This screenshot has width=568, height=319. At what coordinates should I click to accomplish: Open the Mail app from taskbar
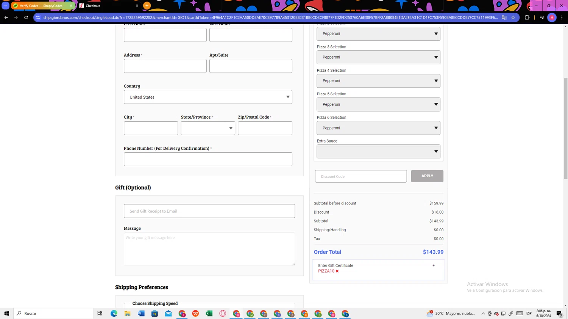[169, 313]
